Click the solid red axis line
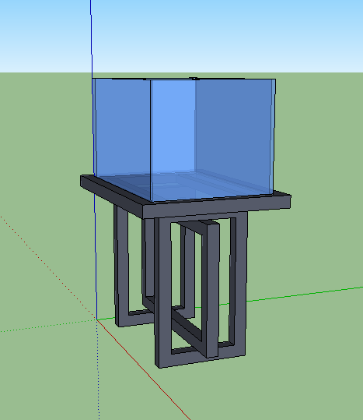The image size is (363, 420). [x=145, y=371]
